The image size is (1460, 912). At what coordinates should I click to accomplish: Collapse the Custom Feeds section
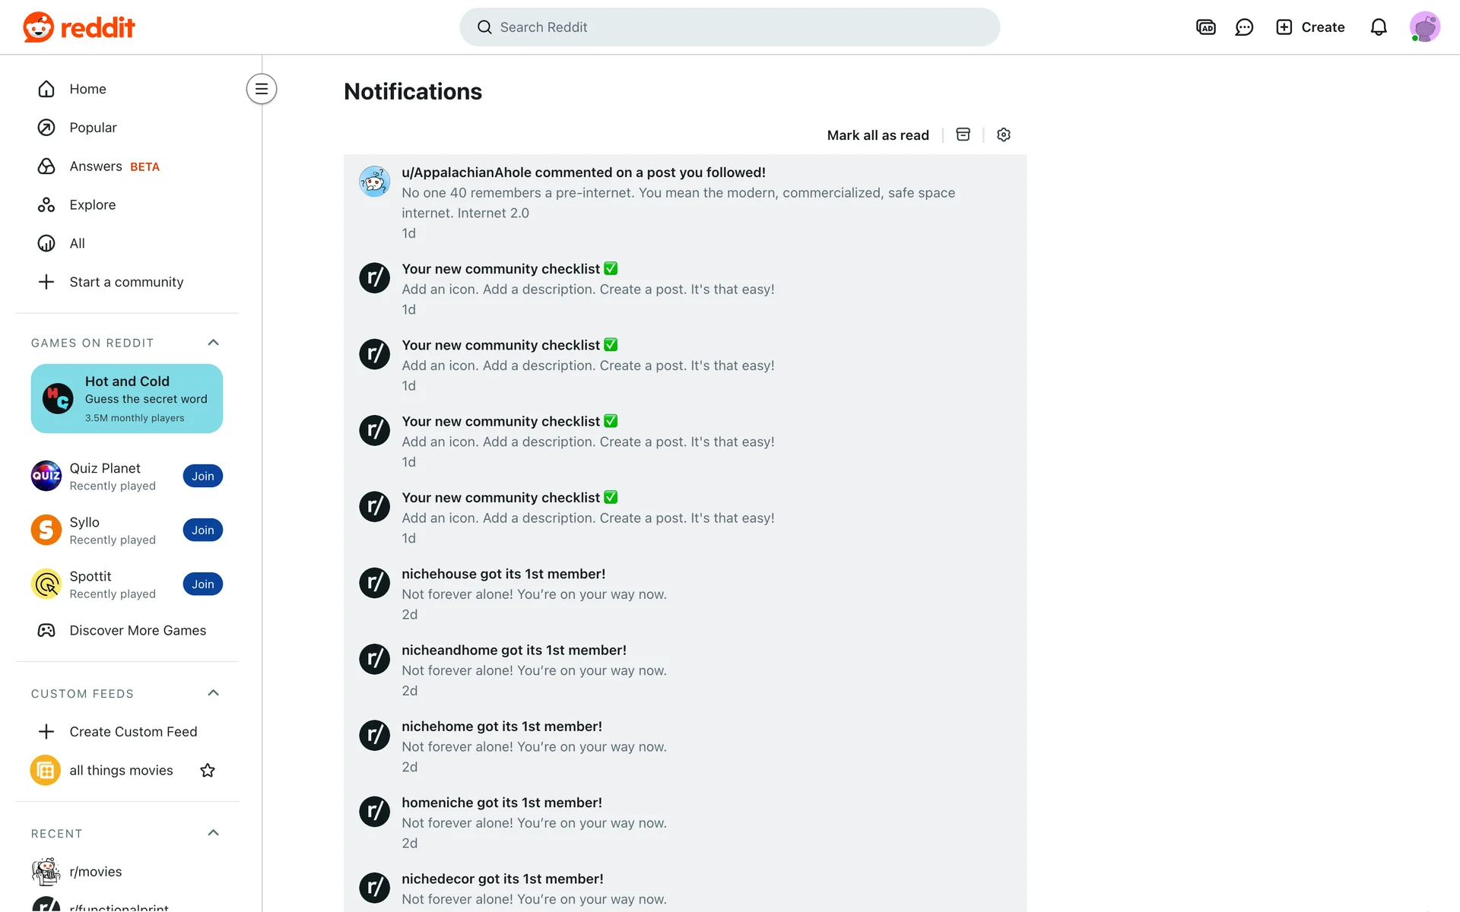coord(213,693)
